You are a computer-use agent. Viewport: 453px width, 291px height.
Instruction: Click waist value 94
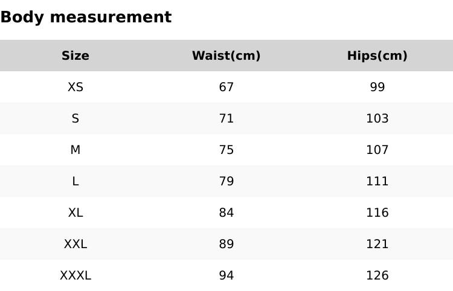(x=226, y=276)
